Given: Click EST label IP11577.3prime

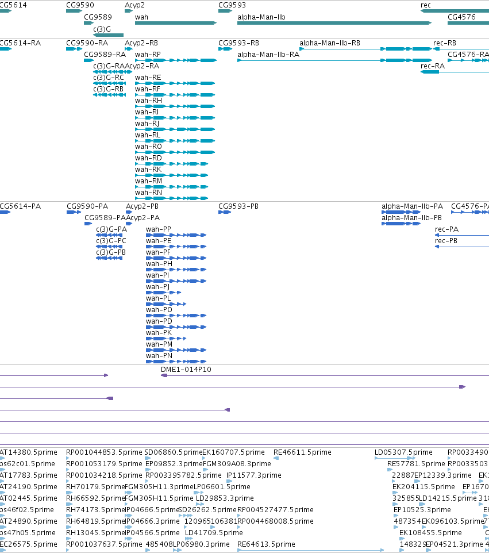Looking at the screenshot, I should point(254,475).
